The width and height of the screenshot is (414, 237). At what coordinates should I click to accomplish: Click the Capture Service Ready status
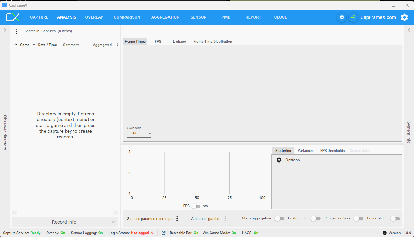(22, 233)
